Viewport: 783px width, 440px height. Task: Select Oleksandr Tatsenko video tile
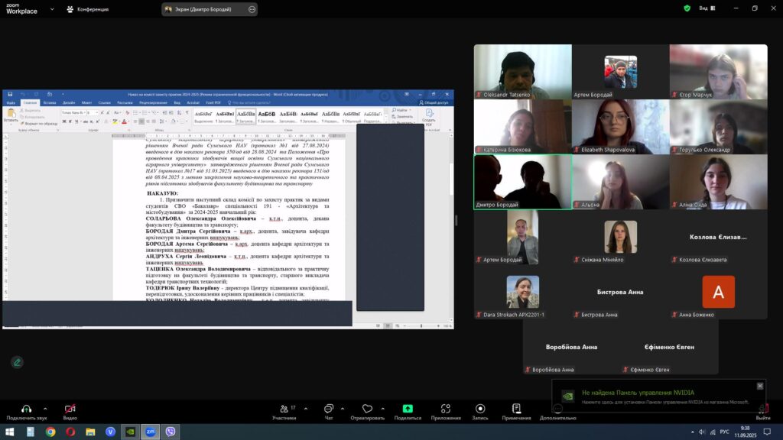click(523, 72)
